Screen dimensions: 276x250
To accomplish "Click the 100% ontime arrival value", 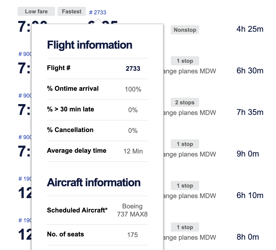I will point(133,89).
